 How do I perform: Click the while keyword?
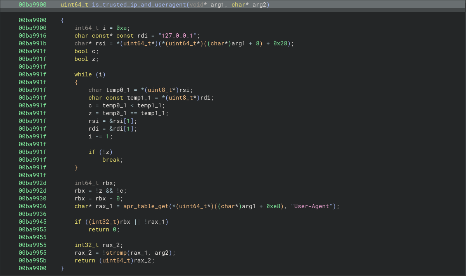click(83, 74)
